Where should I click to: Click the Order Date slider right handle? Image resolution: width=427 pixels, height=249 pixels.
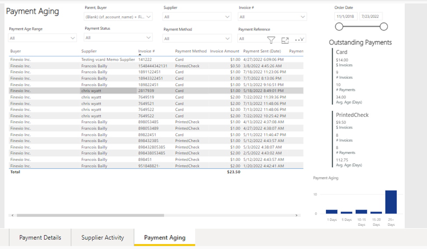point(384,27)
